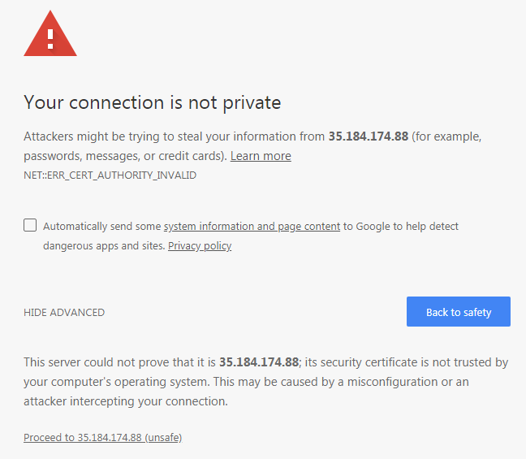
Task: Click the "Your connection is not private" heading
Action: (x=153, y=102)
